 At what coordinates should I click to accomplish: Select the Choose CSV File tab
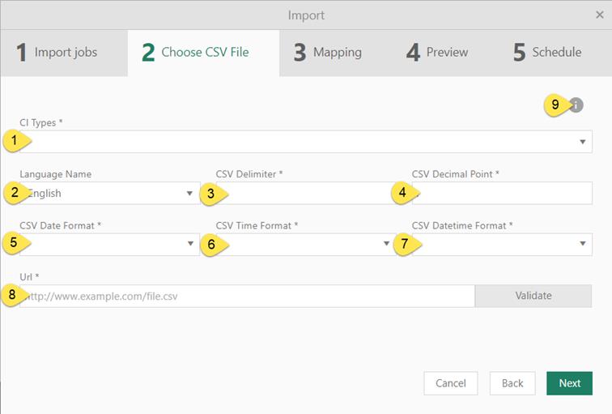[196, 53]
